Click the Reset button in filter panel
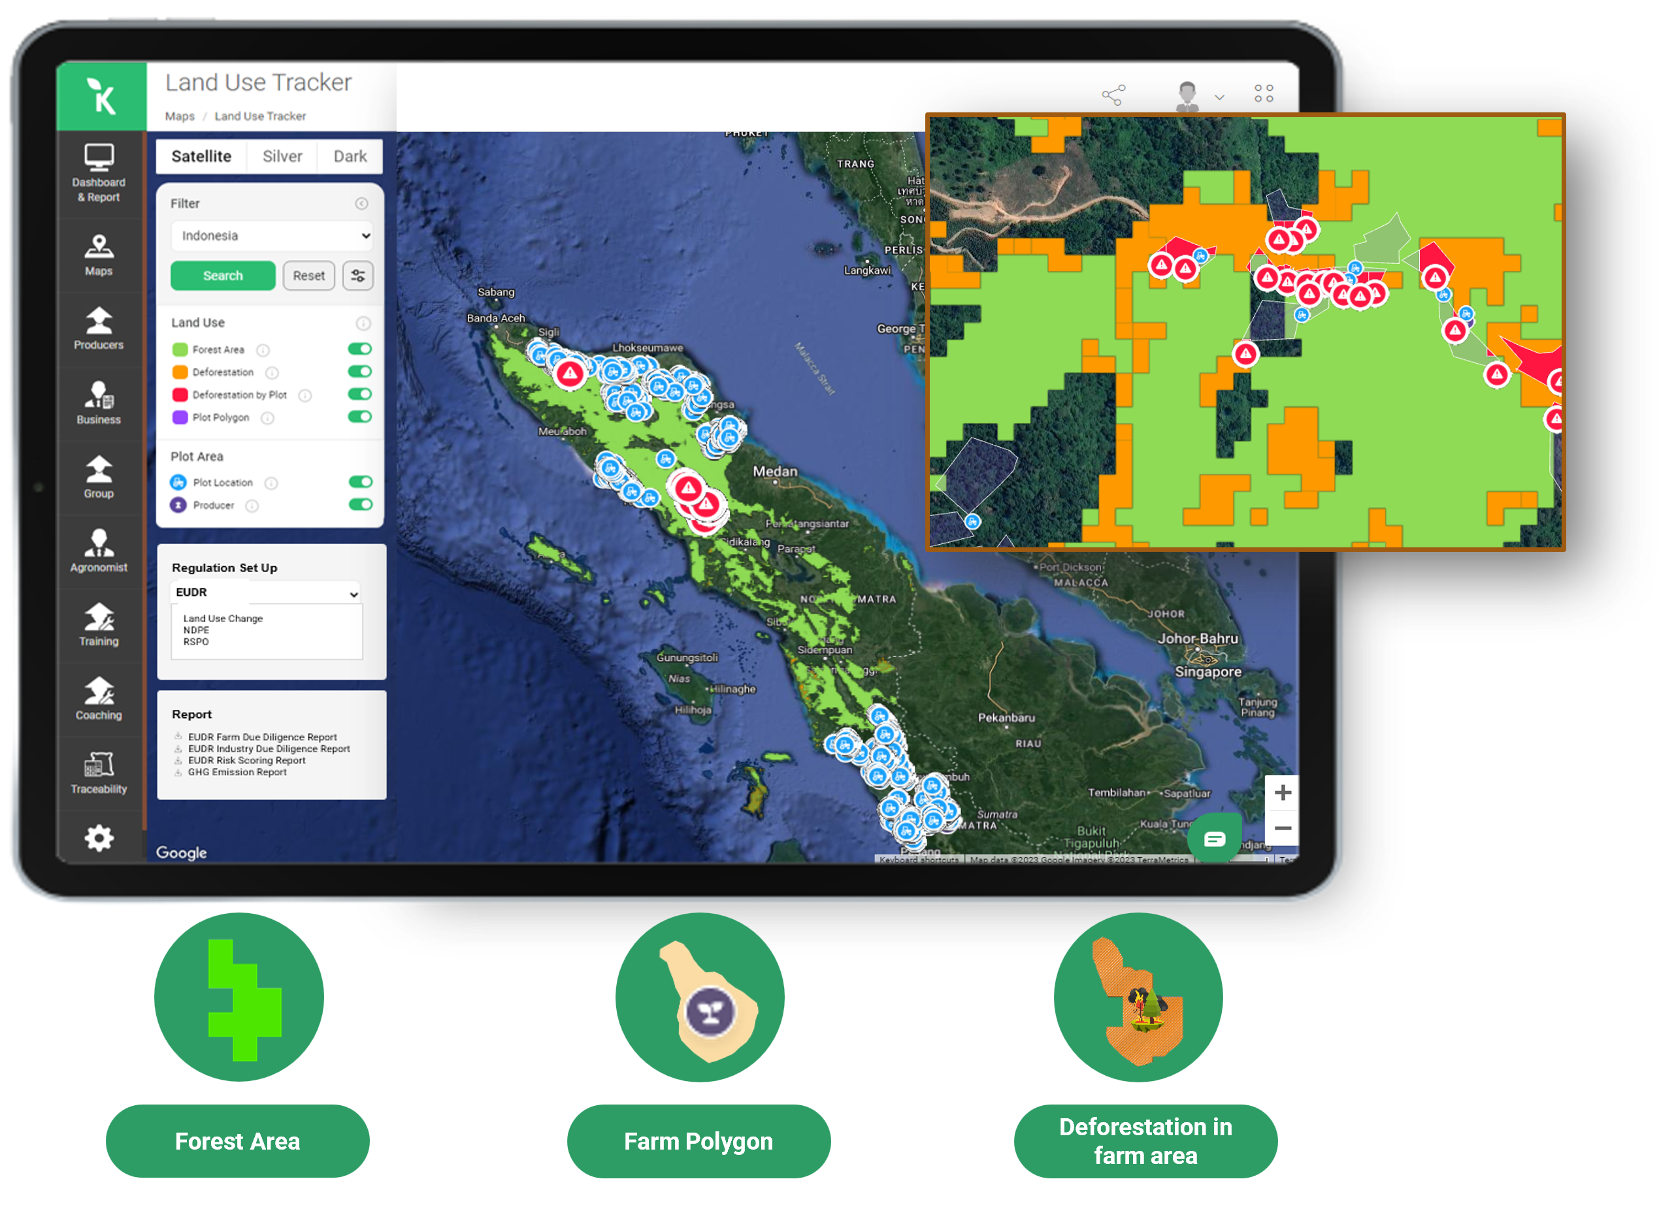Screen dimensions: 1659x1211 tap(308, 277)
